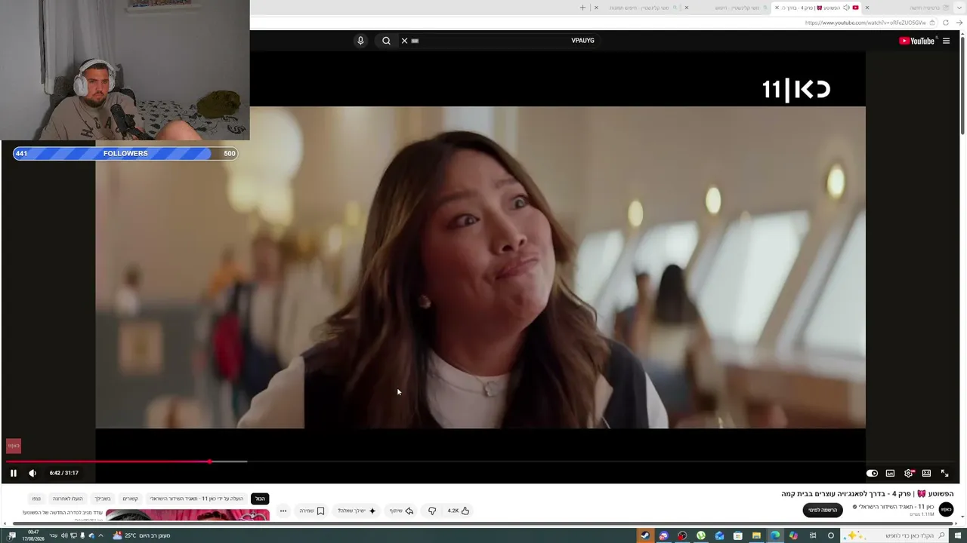Expand the browser tab list chevron
967x543 pixels.
(x=959, y=8)
